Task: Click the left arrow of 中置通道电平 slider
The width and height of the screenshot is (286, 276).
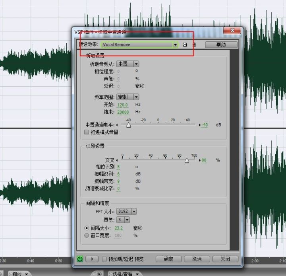Action: click(117, 125)
